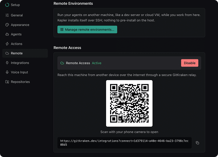This screenshot has height=157, width=218.
Task: Click the Remote cloud icon in sidebar
Action: [x=7, y=53]
